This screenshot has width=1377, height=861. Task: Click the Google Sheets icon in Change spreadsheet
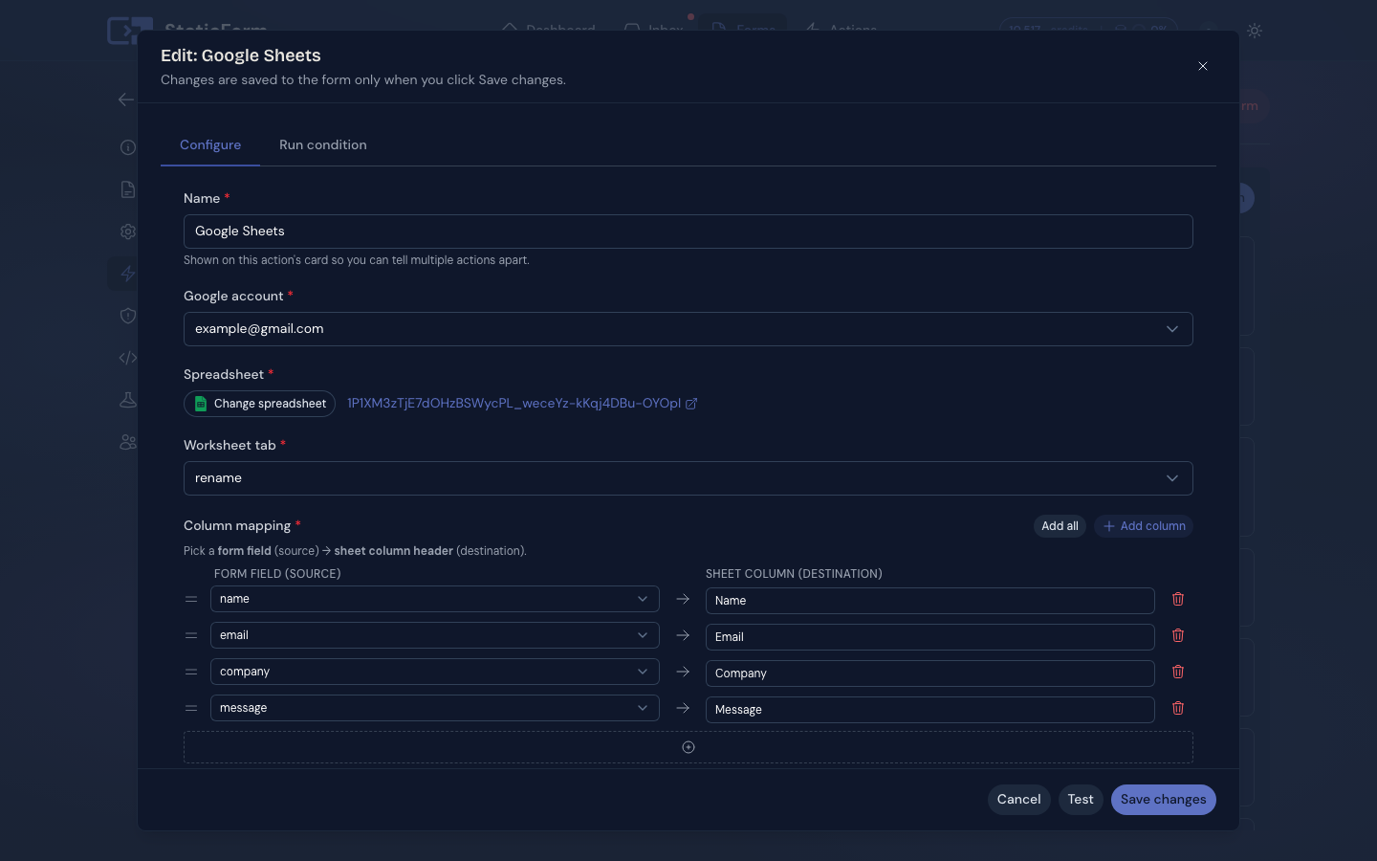click(201, 404)
